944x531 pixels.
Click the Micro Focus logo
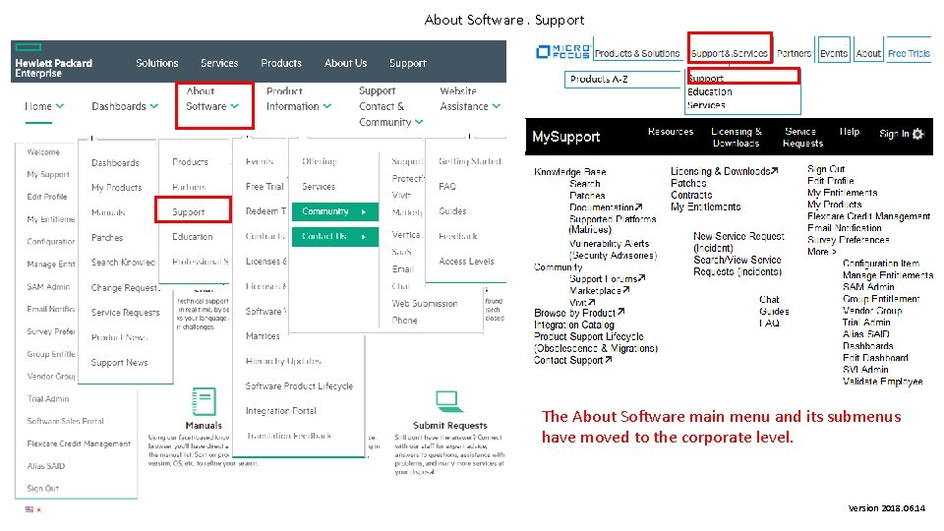click(x=562, y=52)
